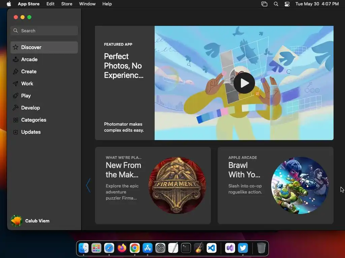The width and height of the screenshot is (345, 258).
Task: Open Control Center in menu bar
Action: 287,4
